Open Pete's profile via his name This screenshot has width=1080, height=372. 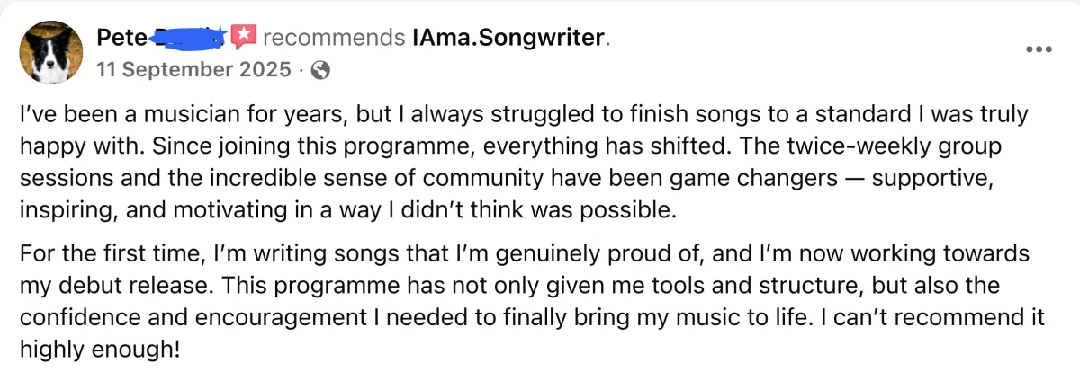(118, 38)
